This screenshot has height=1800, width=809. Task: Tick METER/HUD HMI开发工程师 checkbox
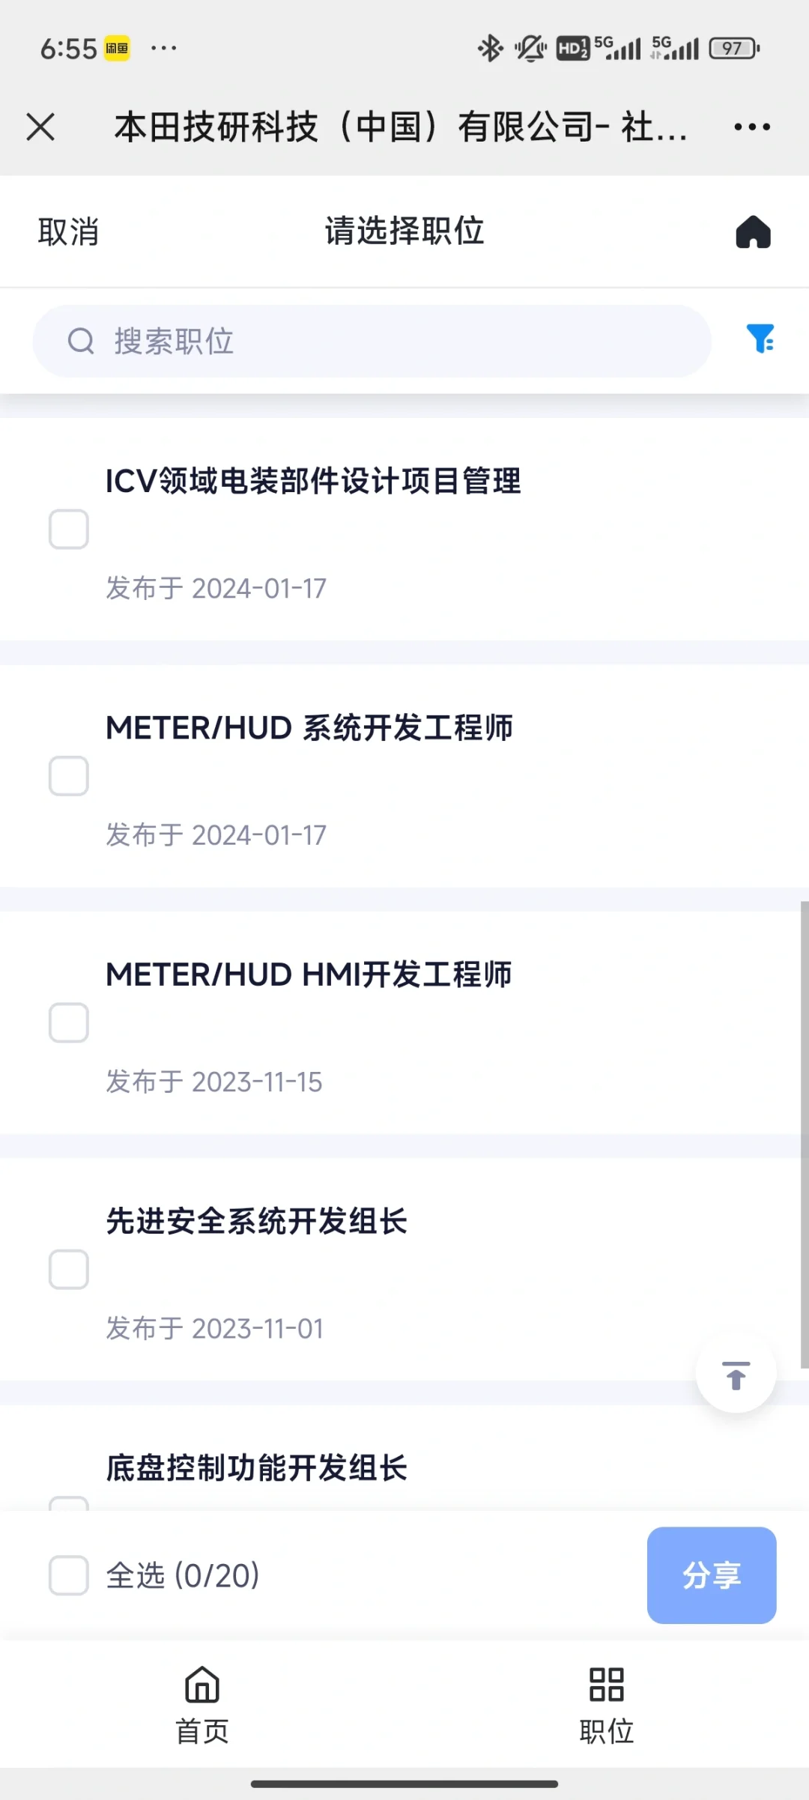tap(69, 1022)
